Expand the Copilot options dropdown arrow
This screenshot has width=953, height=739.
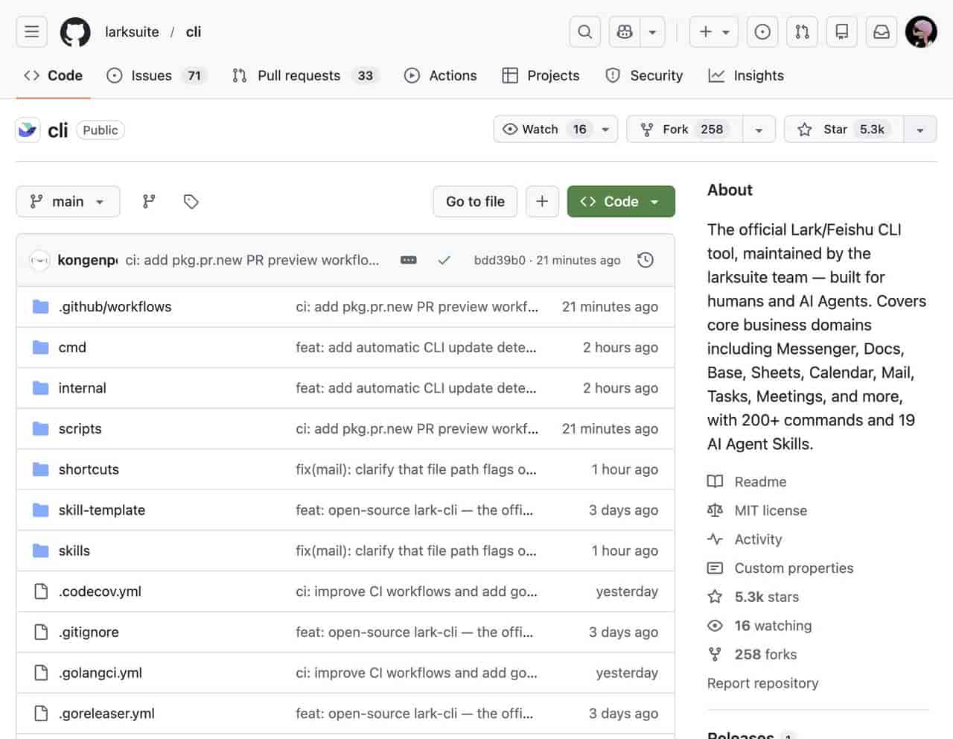[652, 31]
